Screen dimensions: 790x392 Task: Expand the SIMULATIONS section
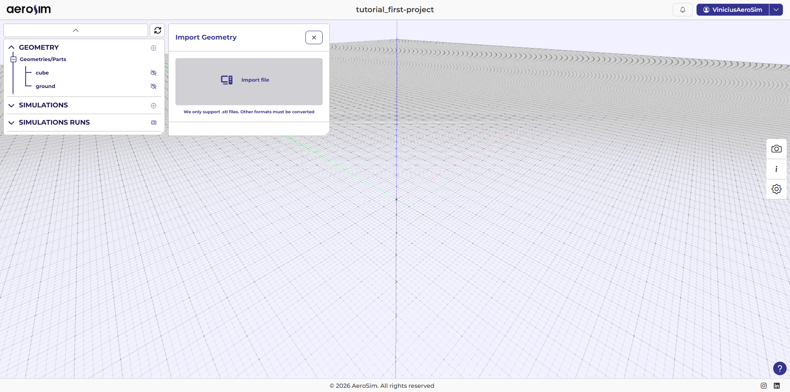coord(11,105)
